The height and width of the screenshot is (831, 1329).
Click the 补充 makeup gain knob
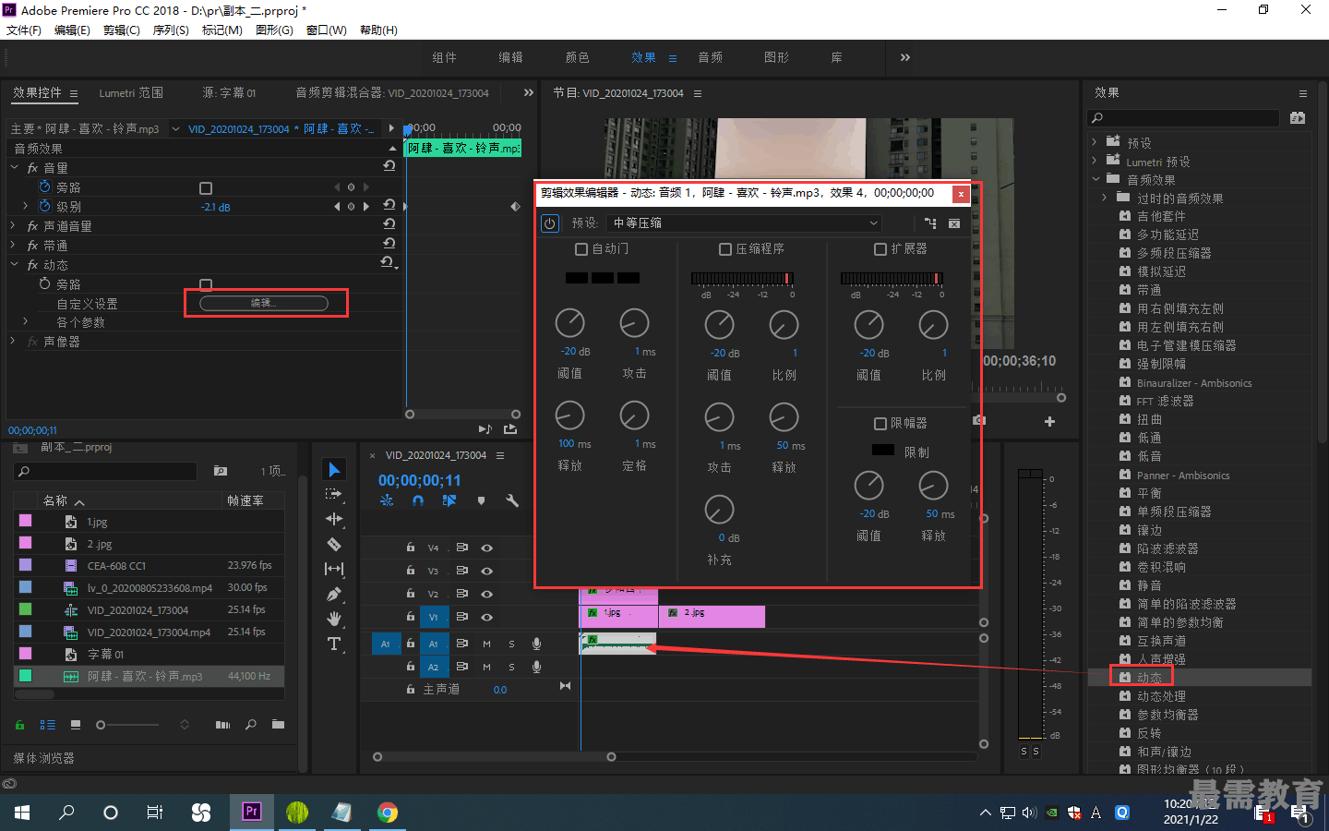coord(719,510)
